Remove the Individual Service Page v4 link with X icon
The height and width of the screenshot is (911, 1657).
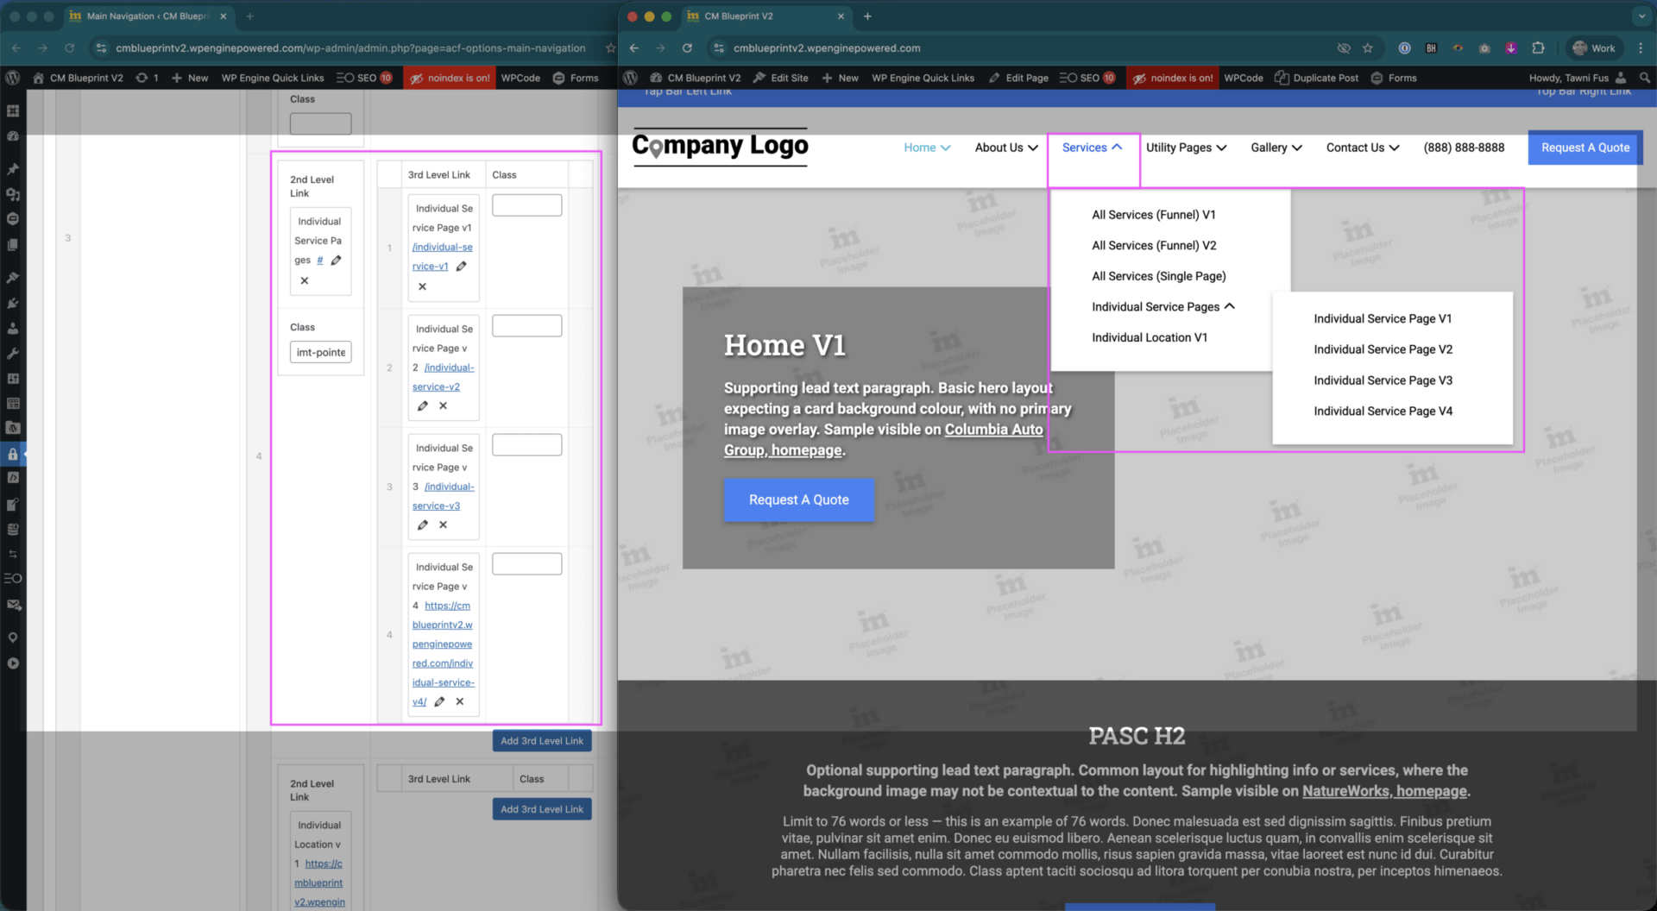pos(460,701)
